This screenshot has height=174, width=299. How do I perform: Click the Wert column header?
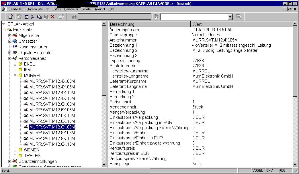pyautogui.click(x=241, y=24)
